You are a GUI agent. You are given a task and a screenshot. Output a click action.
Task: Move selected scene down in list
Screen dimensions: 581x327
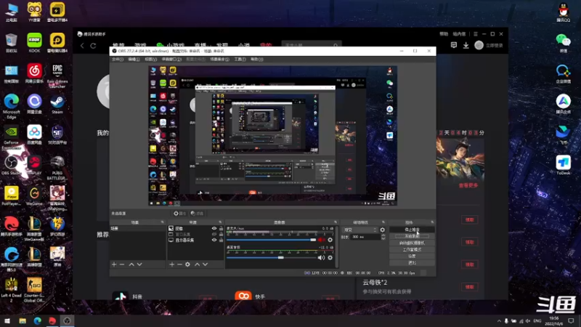point(139,265)
